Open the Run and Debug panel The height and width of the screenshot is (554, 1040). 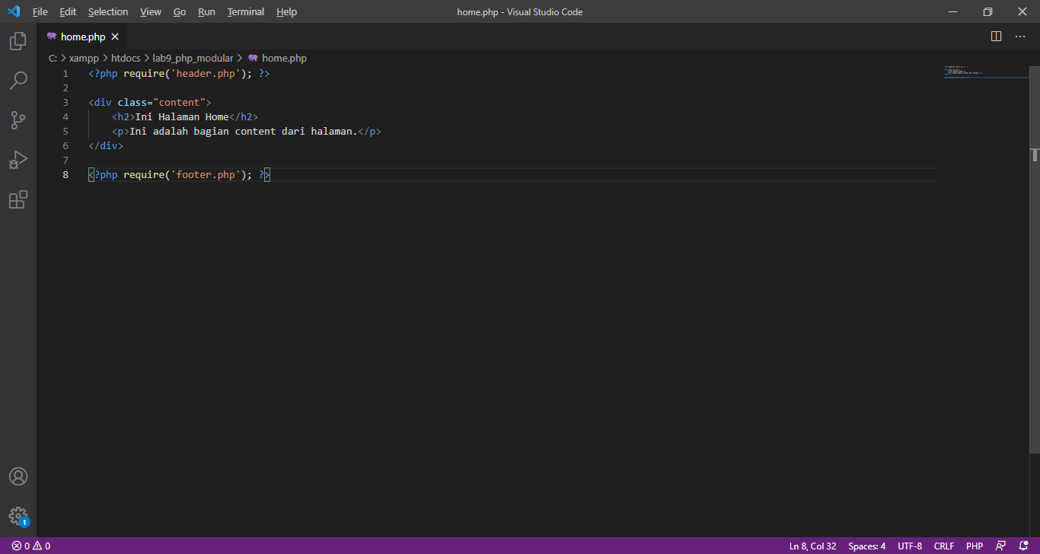[18, 160]
